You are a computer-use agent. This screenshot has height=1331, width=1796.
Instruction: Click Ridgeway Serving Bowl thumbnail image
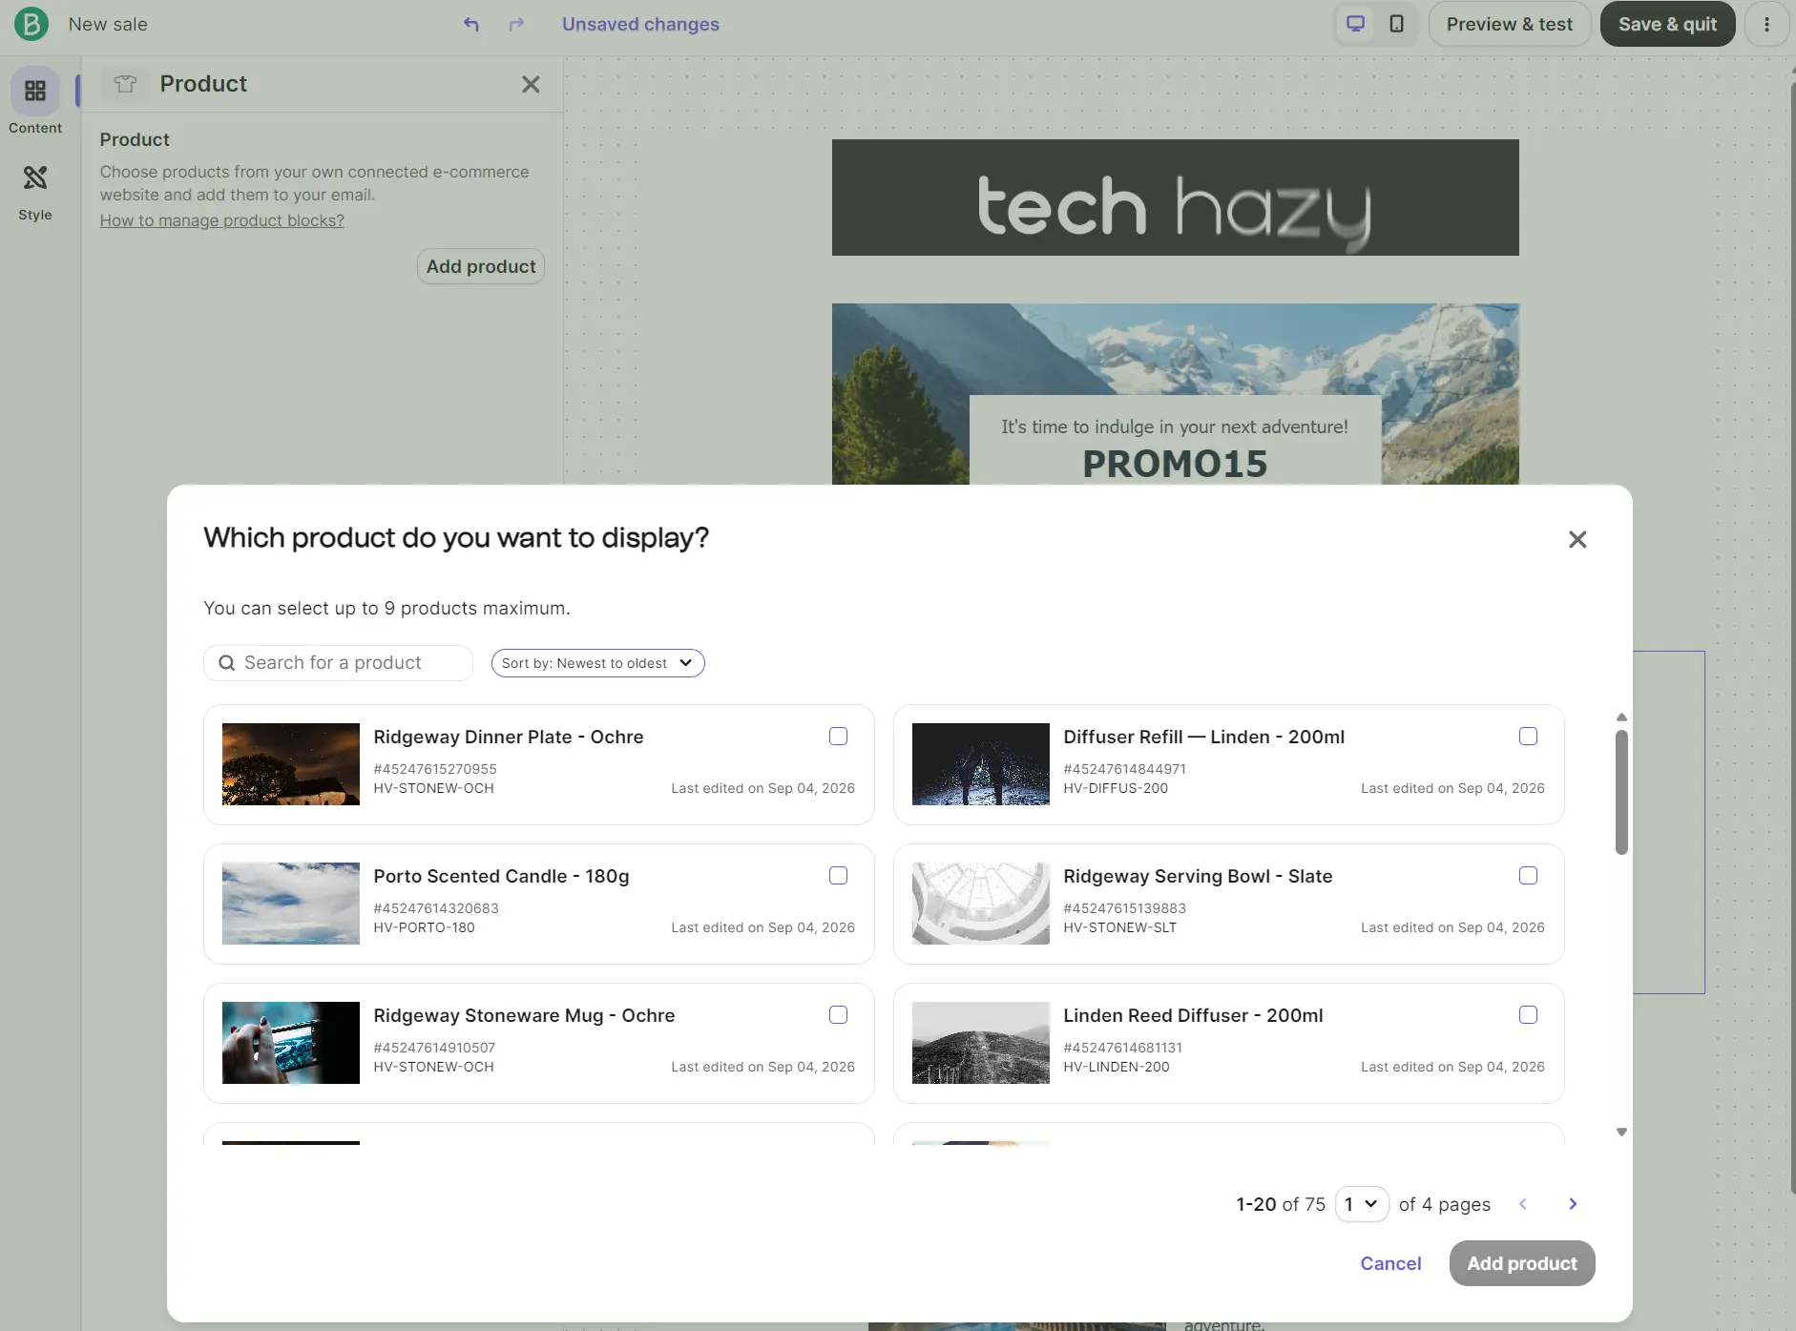(x=981, y=904)
